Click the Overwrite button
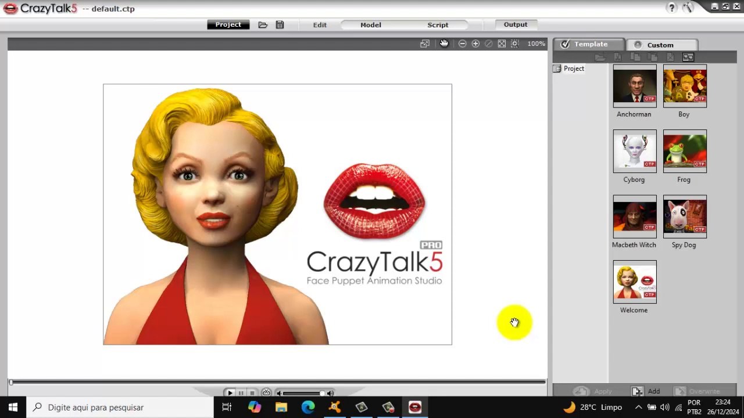 (x=697, y=391)
